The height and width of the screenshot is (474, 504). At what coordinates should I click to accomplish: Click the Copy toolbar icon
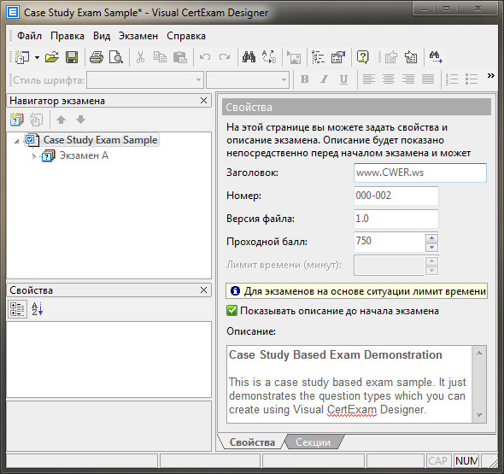point(160,57)
